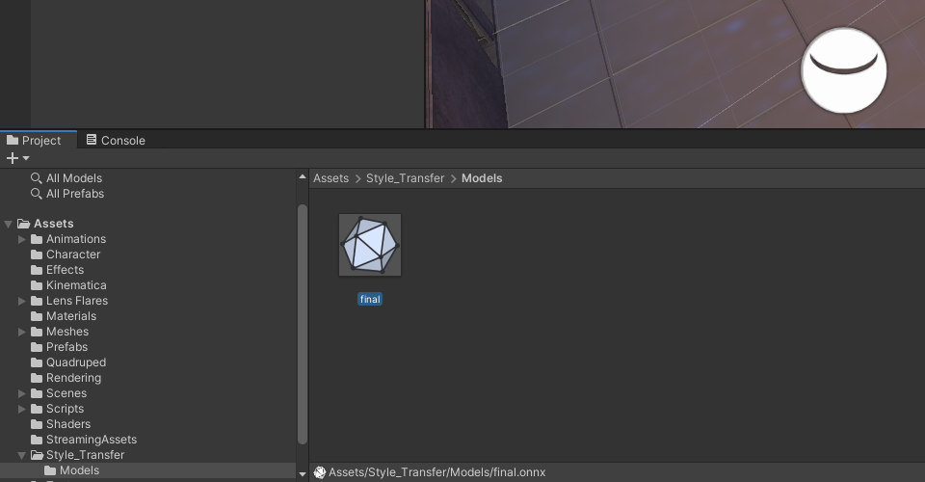Select the Character folder

point(73,254)
